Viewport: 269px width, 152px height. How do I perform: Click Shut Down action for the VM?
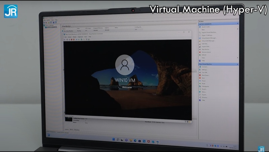pyautogui.click(x=205, y=75)
